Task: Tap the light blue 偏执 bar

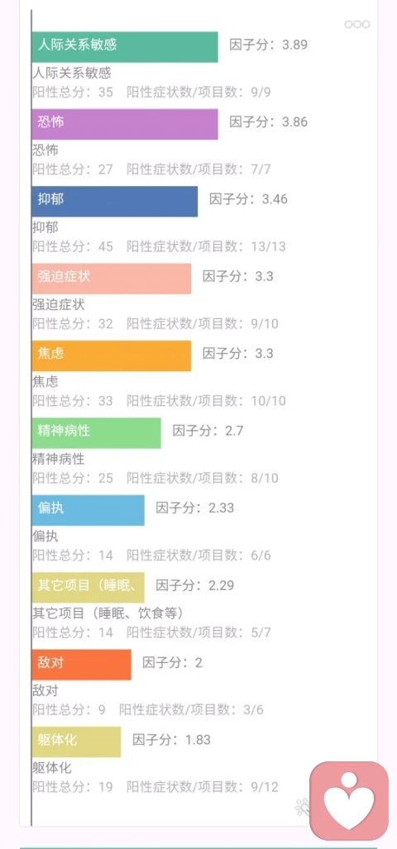Action: 88,510
